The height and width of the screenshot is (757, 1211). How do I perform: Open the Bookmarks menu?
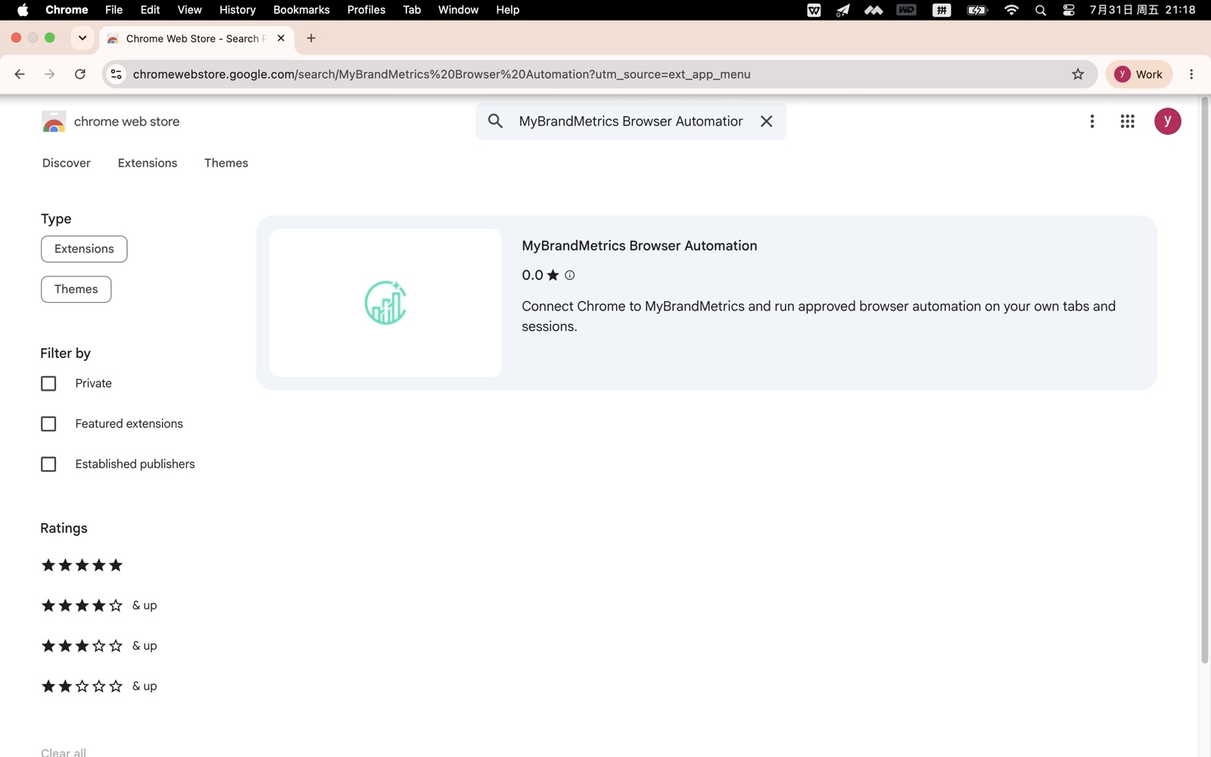pos(301,10)
